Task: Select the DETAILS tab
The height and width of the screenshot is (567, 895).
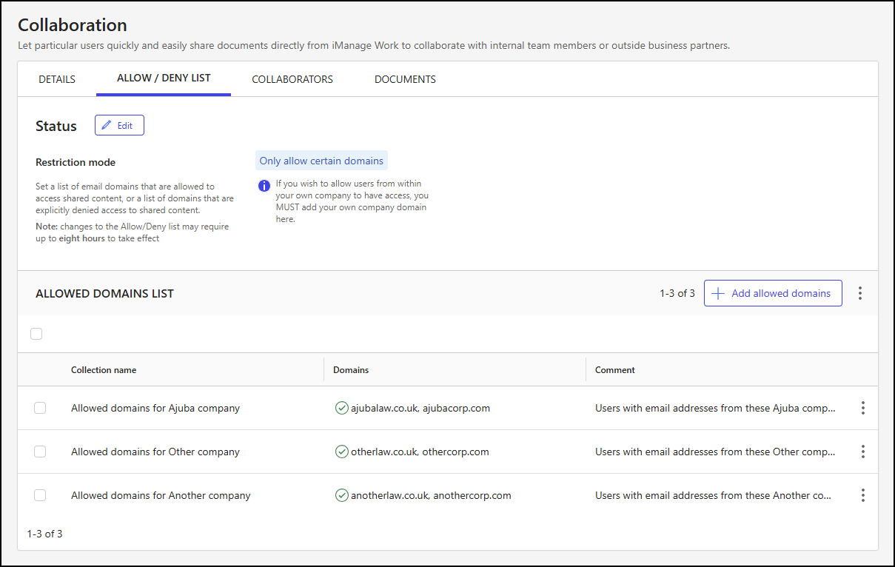Action: 56,78
